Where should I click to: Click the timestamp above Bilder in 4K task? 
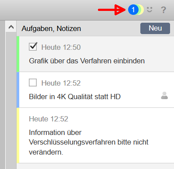point(61,83)
